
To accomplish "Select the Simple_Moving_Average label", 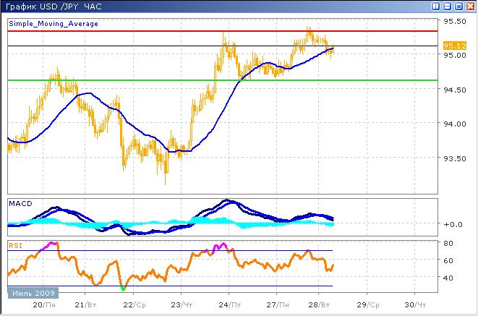I will 54,24.
